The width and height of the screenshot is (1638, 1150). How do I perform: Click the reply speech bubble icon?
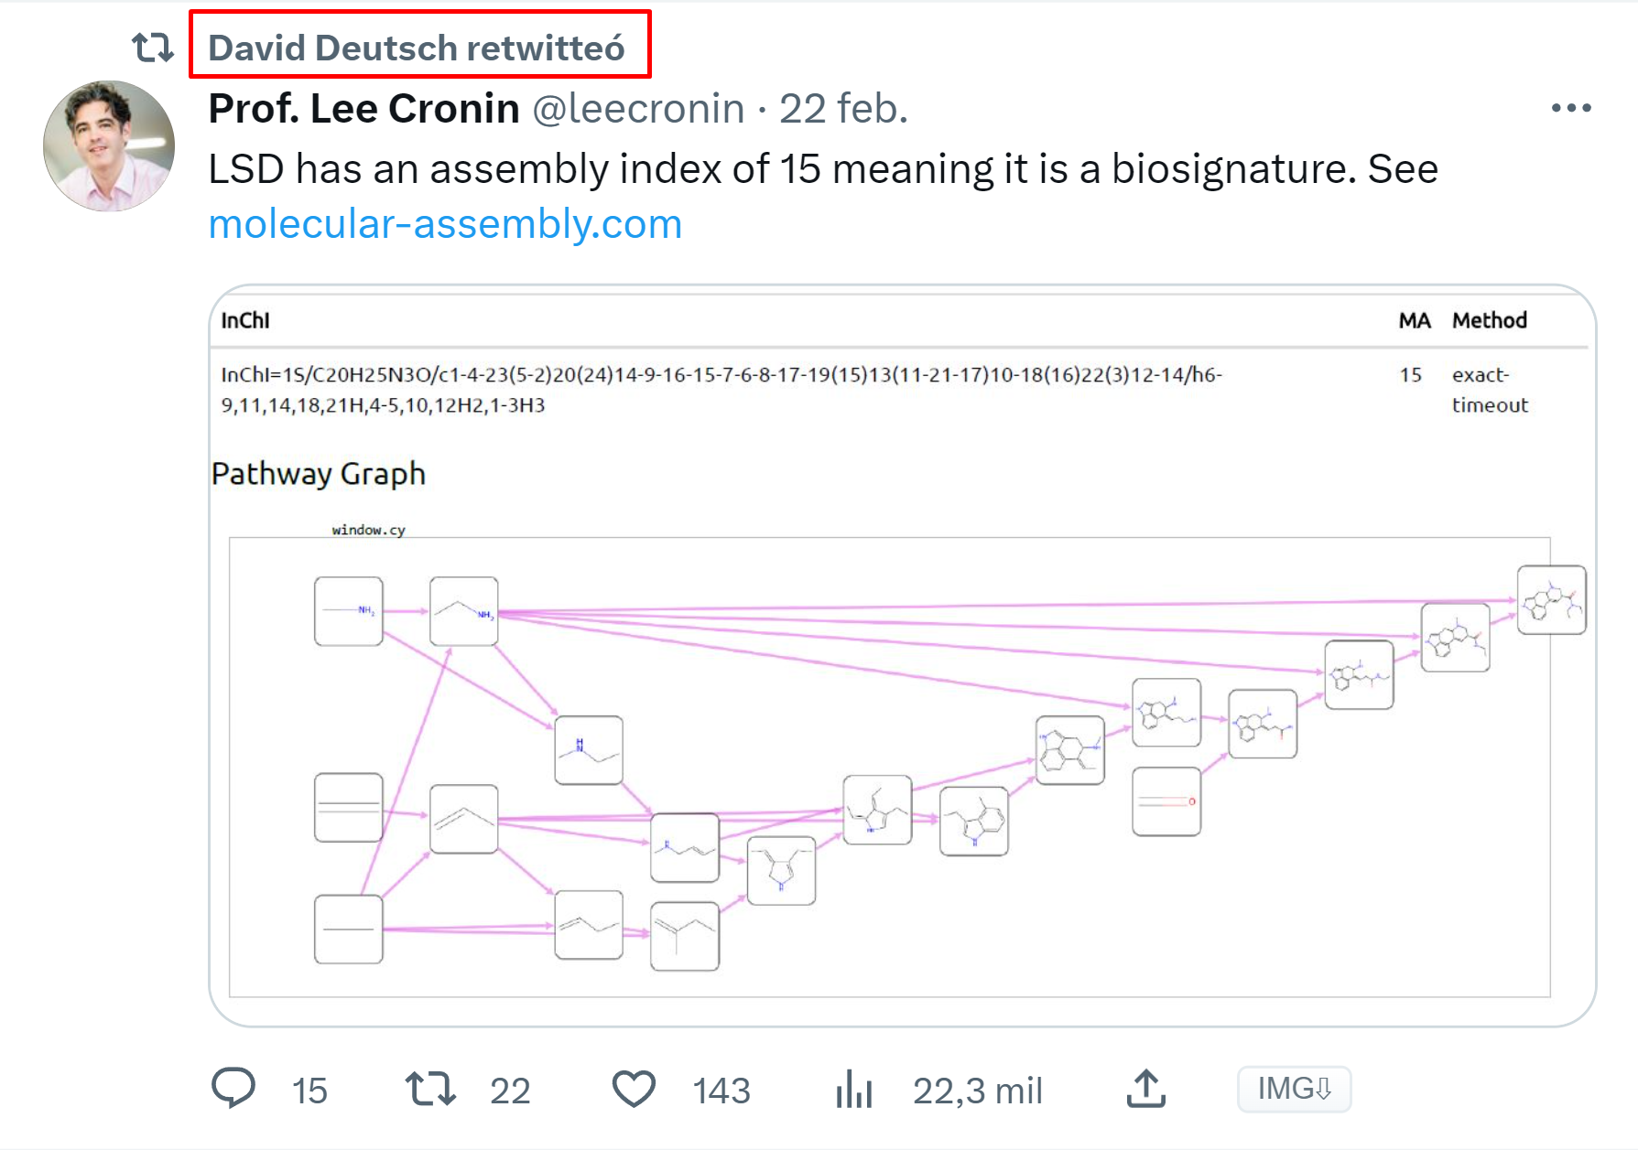pyautogui.click(x=233, y=1088)
